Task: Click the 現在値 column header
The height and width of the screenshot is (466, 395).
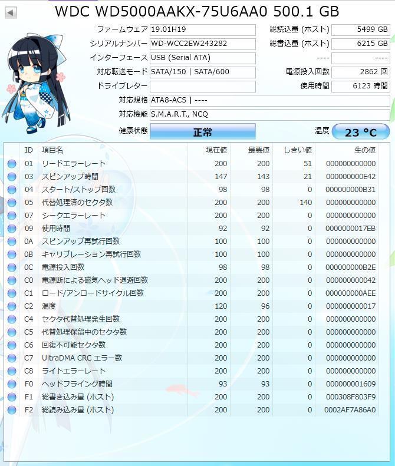Action: point(216,150)
